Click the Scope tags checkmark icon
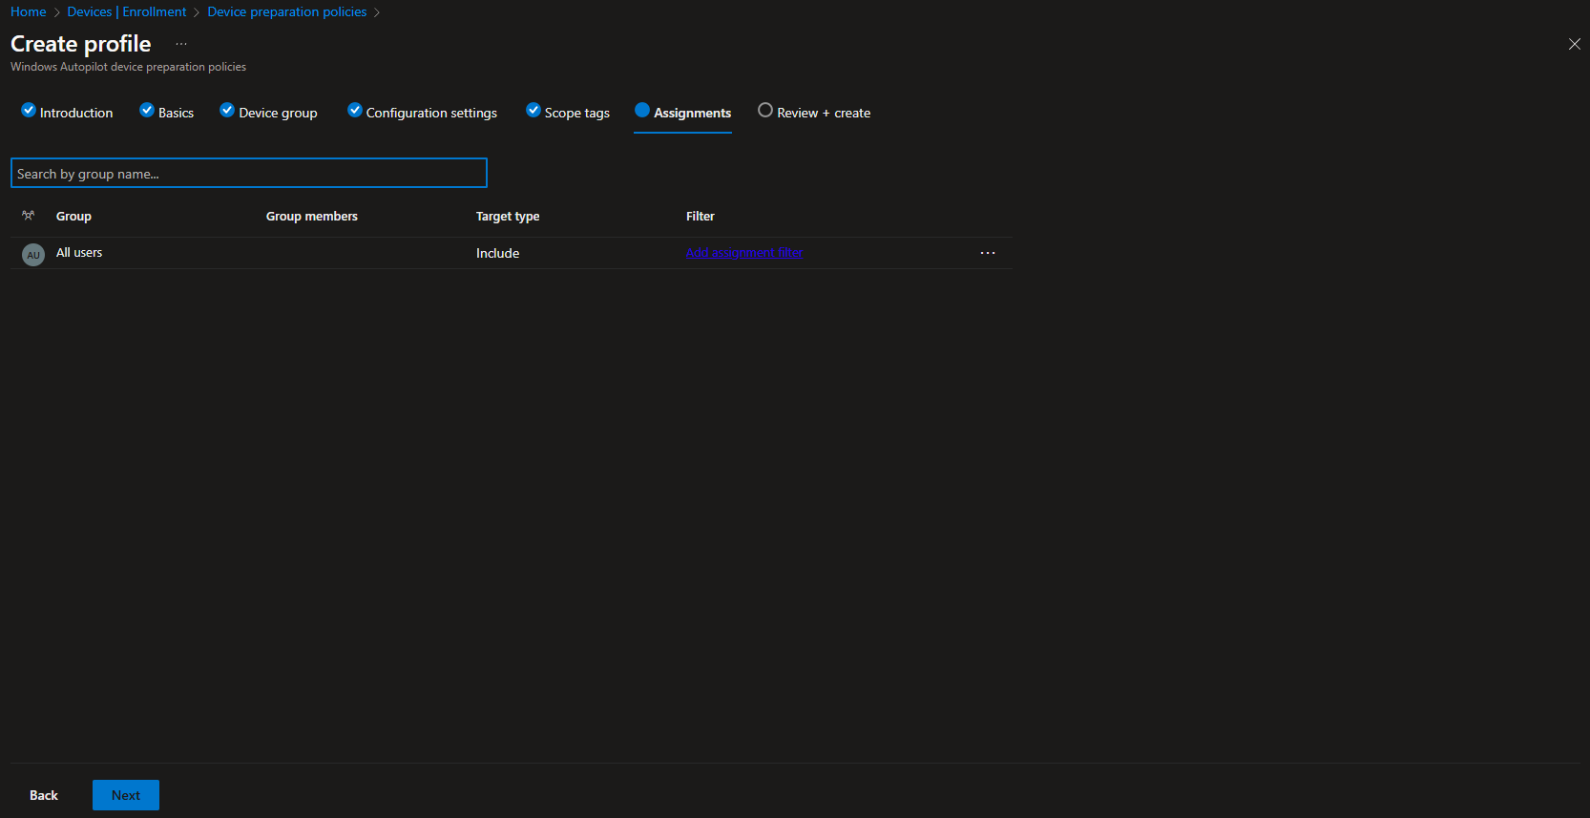Image resolution: width=1590 pixels, height=818 pixels. point(533,110)
